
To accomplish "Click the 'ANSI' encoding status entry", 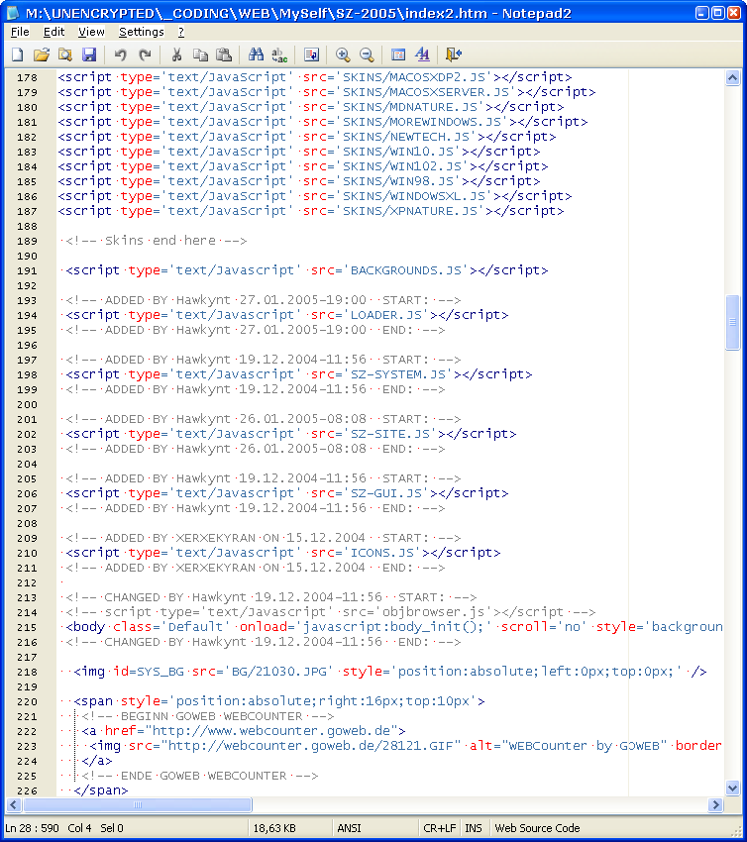I will click(x=349, y=828).
